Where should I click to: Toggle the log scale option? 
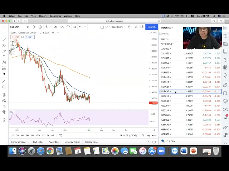tap(148, 135)
